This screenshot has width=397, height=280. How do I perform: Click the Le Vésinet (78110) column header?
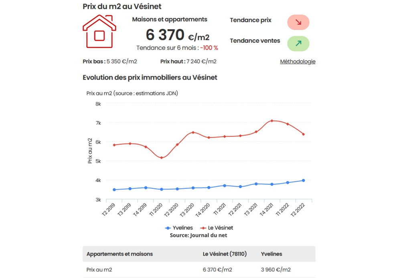tap(225, 254)
